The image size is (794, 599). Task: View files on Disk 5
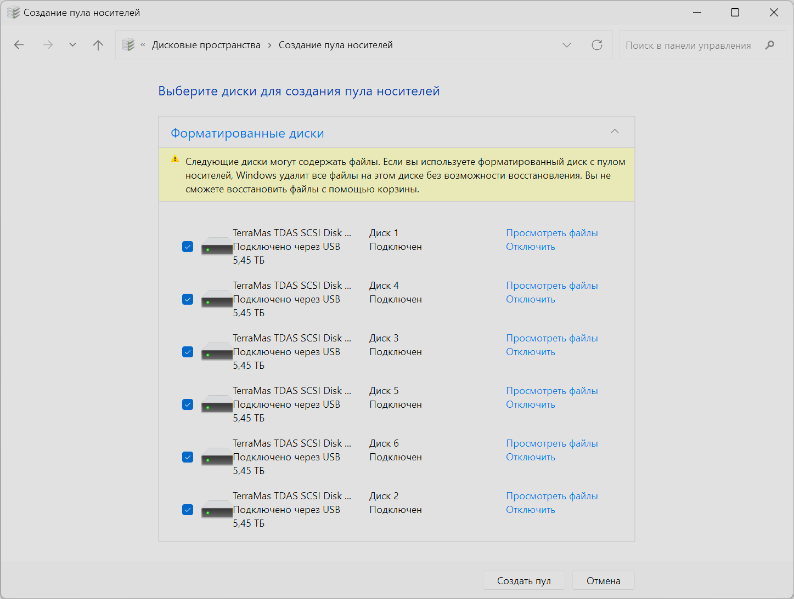point(551,391)
